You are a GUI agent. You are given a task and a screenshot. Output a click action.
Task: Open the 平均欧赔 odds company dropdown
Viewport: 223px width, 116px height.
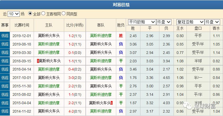point(142,22)
